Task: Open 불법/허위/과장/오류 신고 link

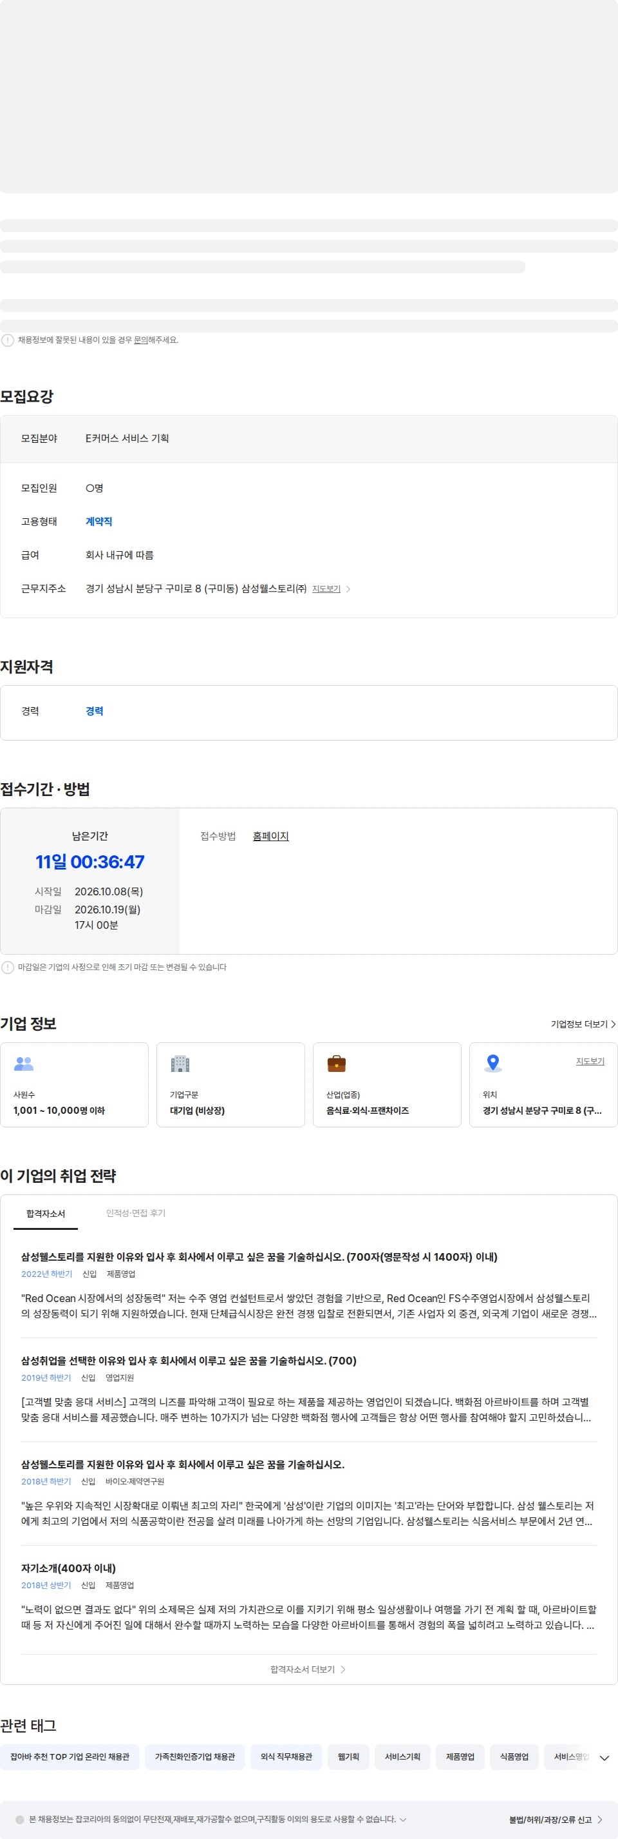Action: 550,1820
